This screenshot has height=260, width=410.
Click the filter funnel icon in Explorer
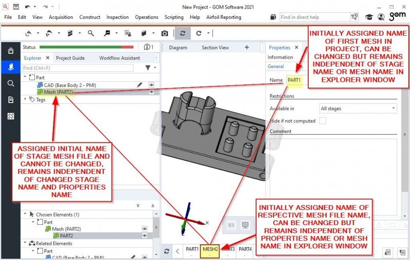coord(148,68)
